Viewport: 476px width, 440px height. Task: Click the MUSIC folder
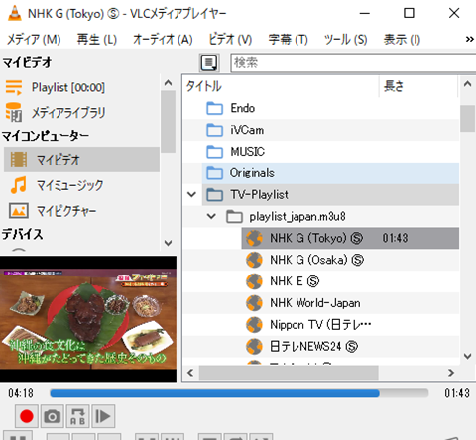point(247,152)
